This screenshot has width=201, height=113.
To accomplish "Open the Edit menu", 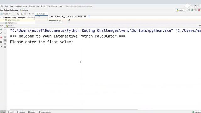I will [7, 6].
